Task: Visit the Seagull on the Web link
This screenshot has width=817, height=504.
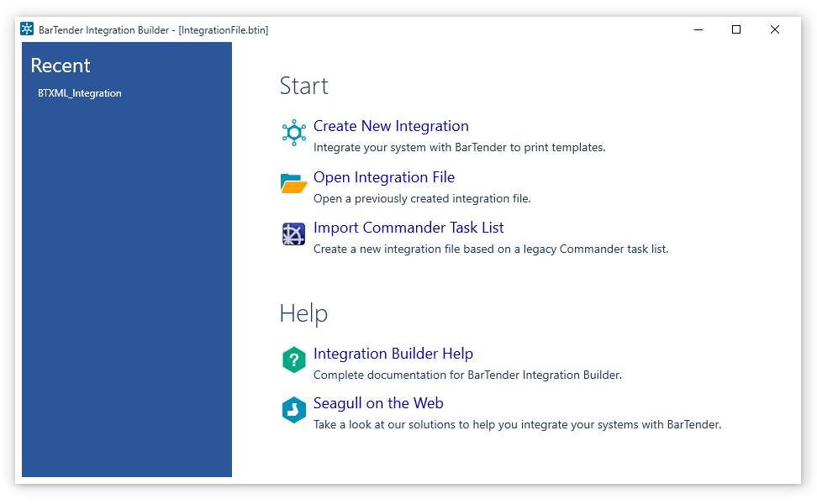Action: pyautogui.click(x=378, y=403)
